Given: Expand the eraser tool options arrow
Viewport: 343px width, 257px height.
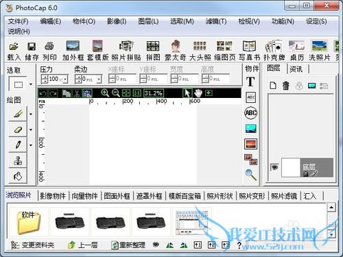Looking at the screenshot, I should (x=31, y=130).
